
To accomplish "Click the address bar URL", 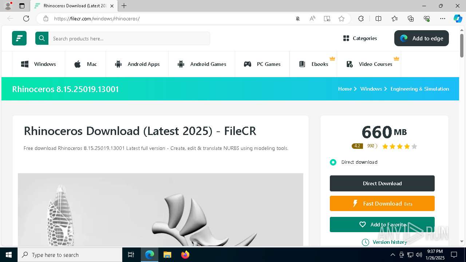I will 97,19.
